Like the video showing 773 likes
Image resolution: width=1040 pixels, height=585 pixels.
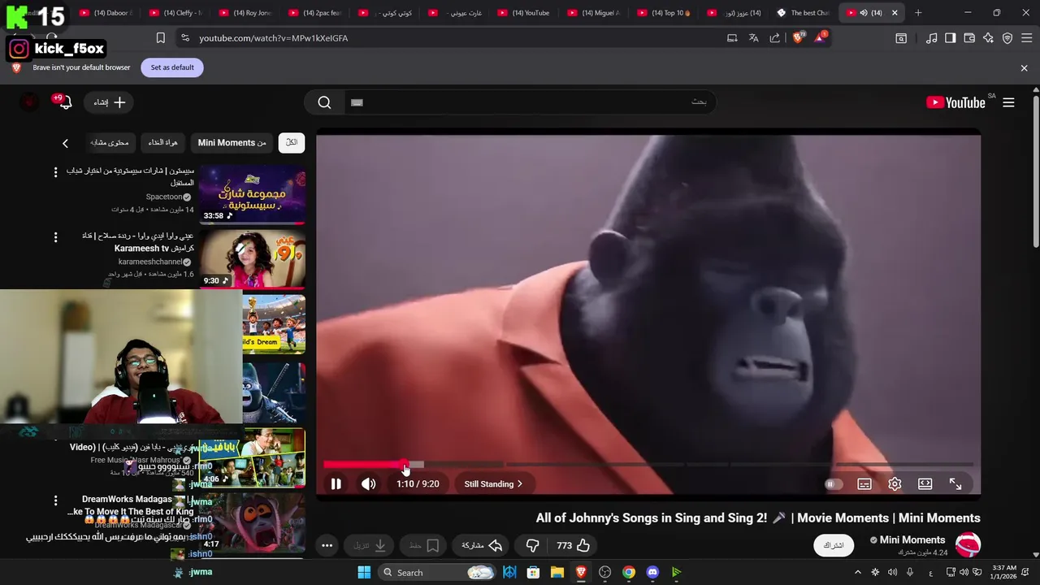click(x=574, y=545)
